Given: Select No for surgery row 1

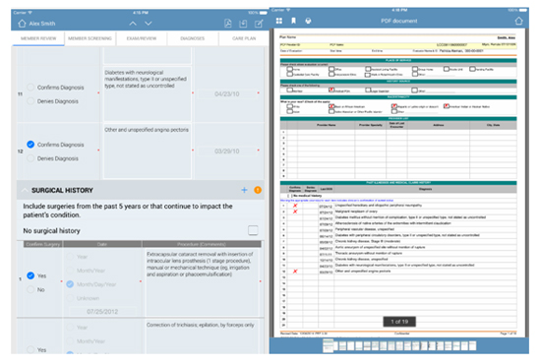Looking at the screenshot, I should point(30,289).
